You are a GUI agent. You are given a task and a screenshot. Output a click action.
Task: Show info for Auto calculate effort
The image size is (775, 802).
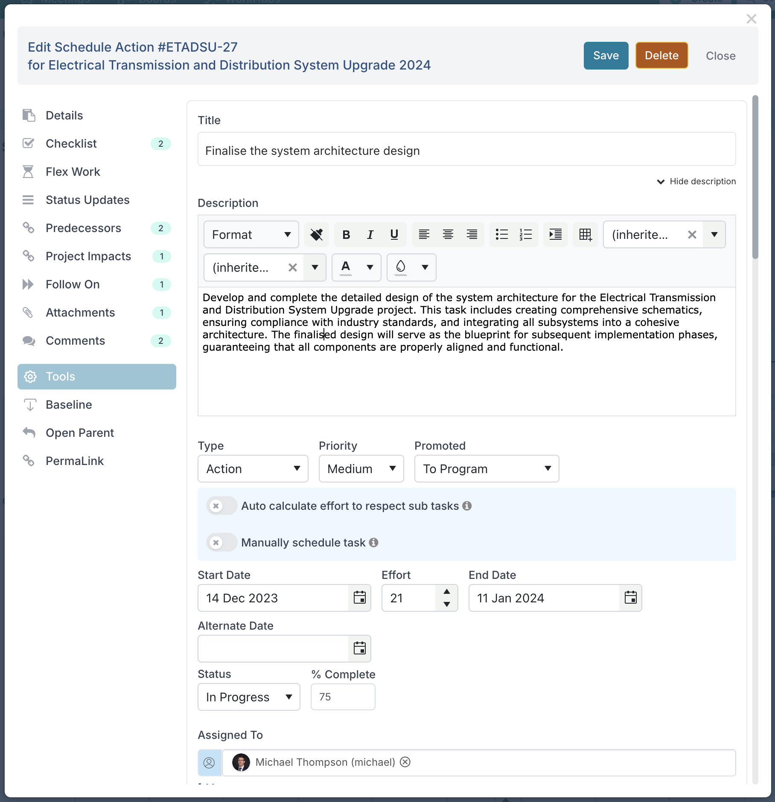(x=467, y=506)
